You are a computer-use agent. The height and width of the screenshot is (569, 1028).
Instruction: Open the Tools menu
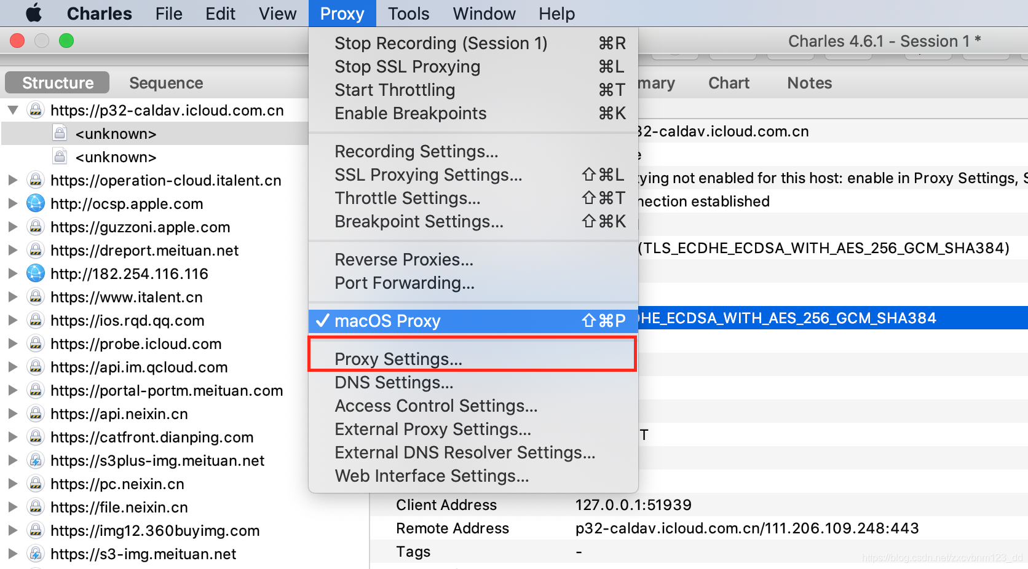coord(408,14)
